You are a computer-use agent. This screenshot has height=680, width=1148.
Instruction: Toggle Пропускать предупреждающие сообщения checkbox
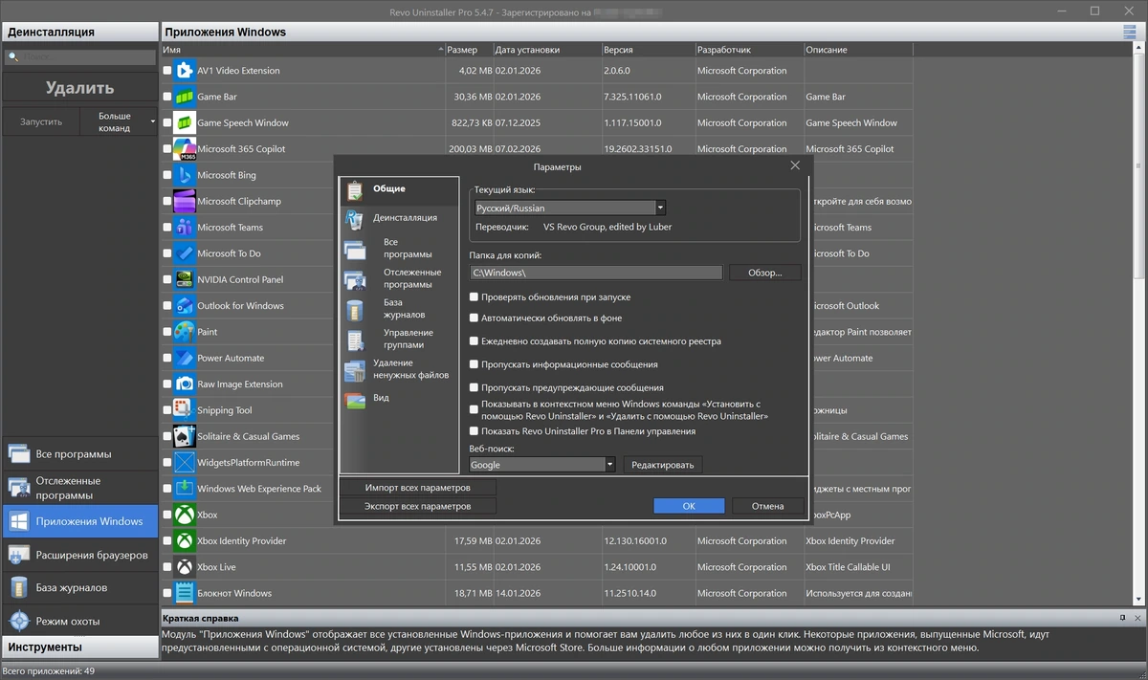[x=474, y=387]
